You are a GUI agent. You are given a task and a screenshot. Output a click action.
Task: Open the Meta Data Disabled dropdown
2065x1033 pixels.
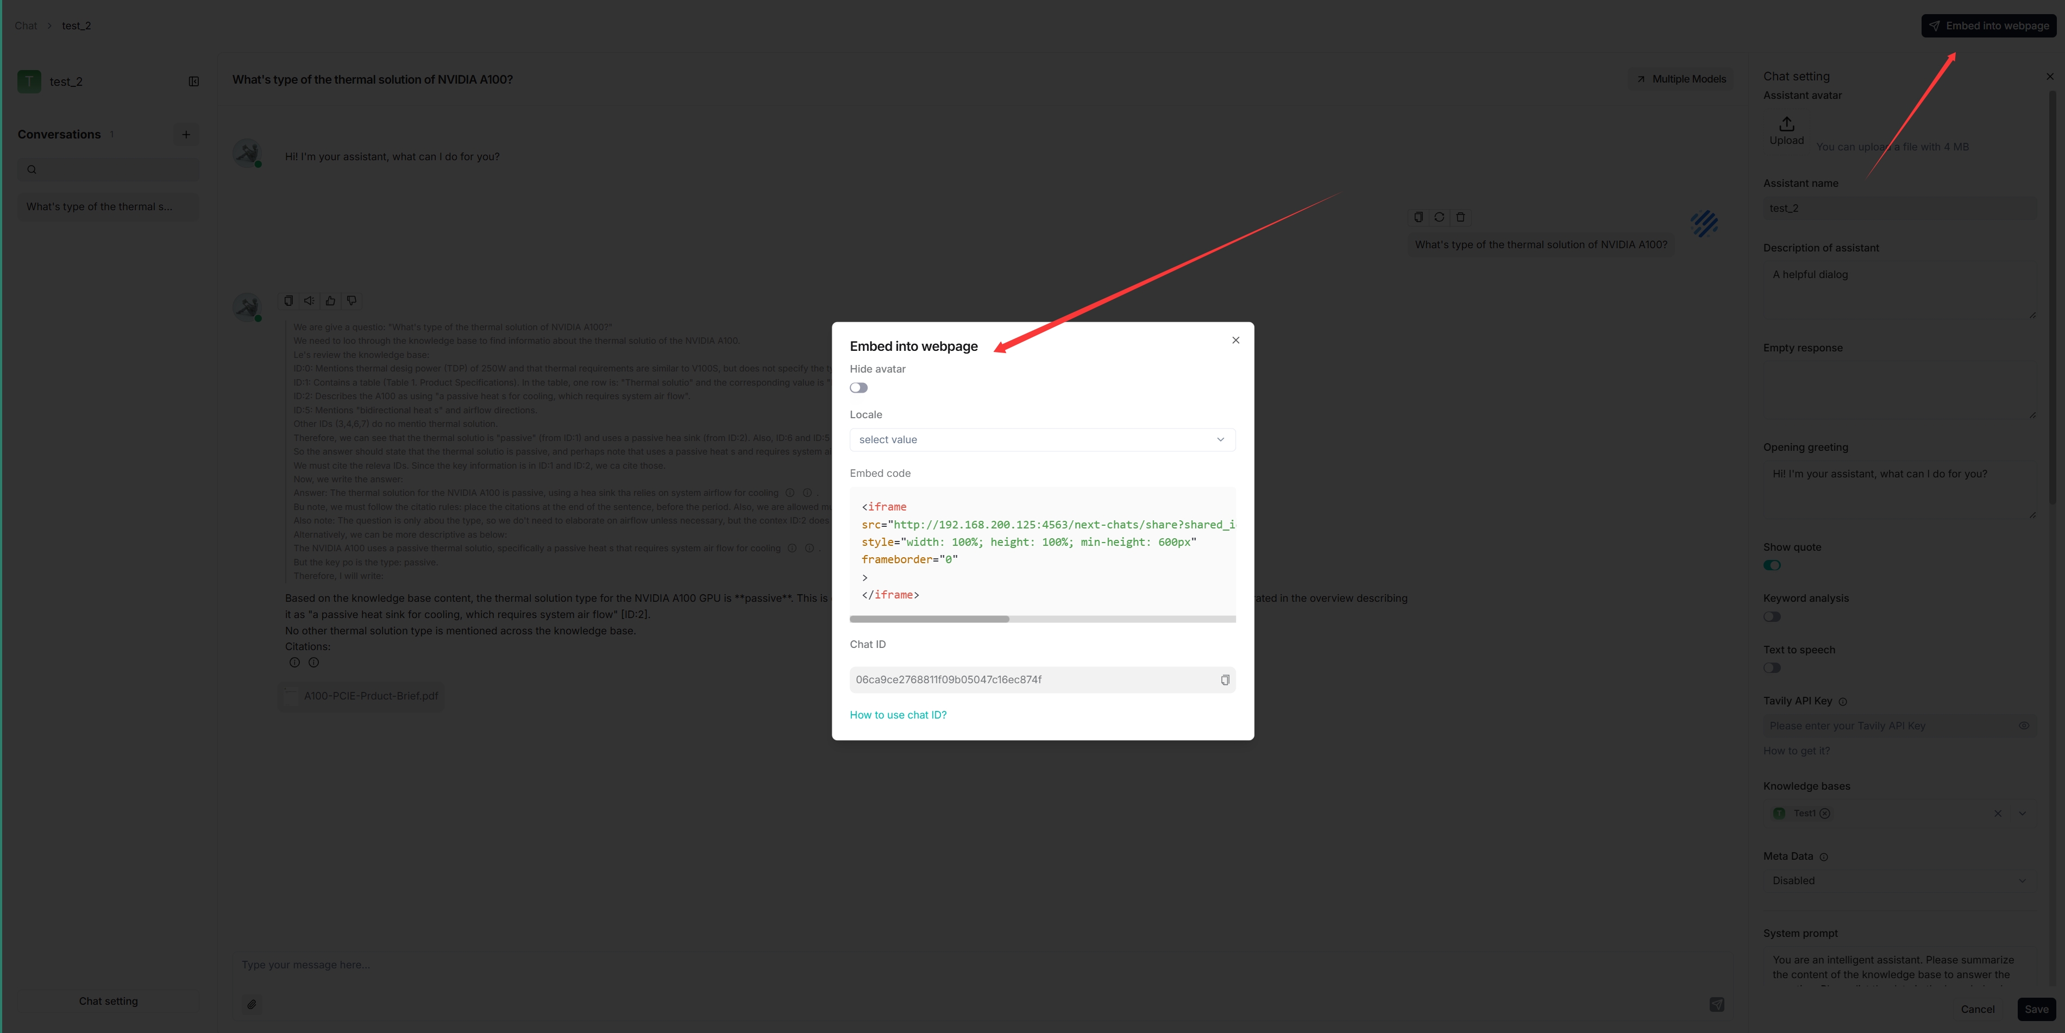point(1899,881)
